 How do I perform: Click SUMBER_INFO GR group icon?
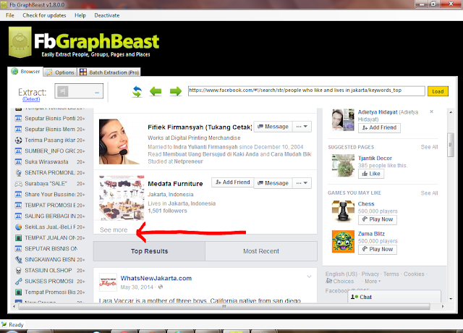coord(18,151)
